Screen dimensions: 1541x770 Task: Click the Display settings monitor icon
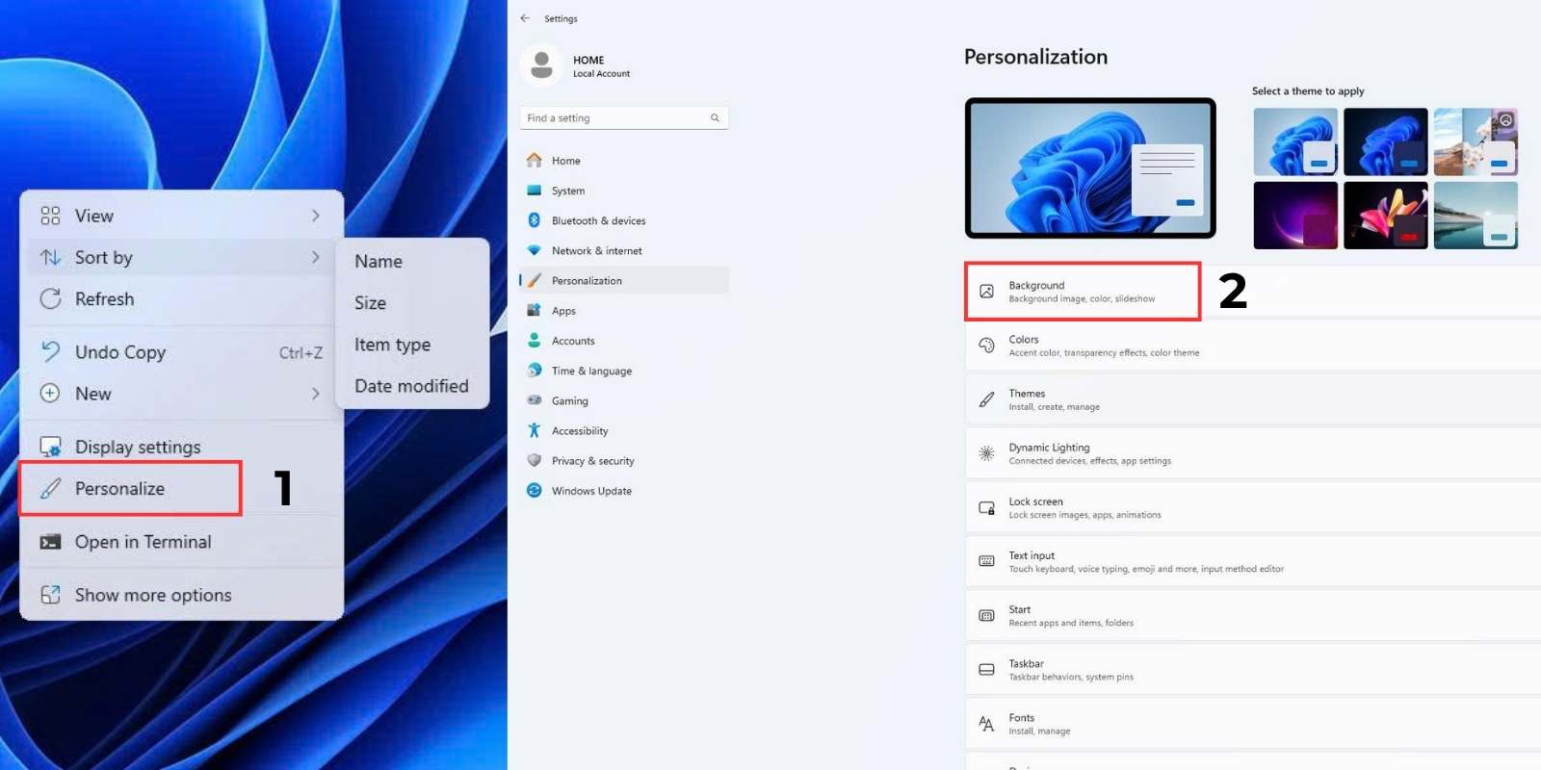pyautogui.click(x=50, y=447)
